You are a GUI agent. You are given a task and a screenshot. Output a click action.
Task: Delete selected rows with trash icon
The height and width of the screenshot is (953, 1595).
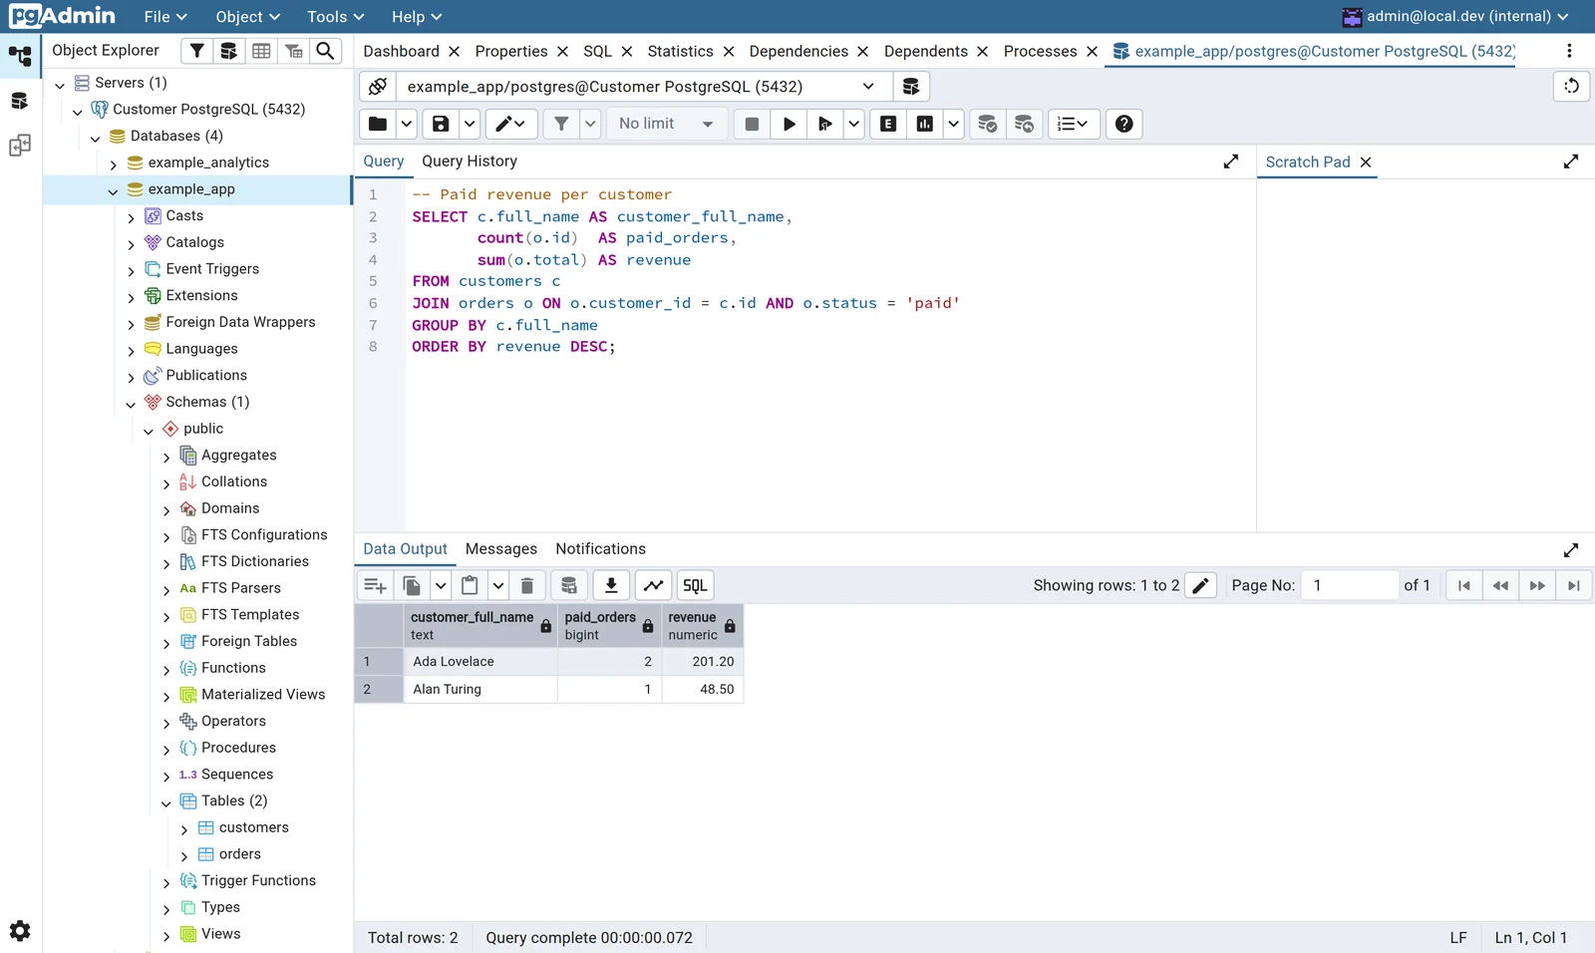click(527, 585)
